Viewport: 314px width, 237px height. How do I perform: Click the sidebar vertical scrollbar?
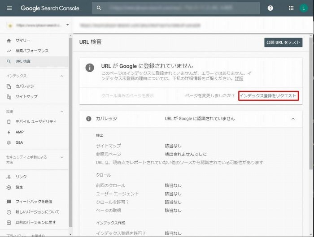(70, 132)
